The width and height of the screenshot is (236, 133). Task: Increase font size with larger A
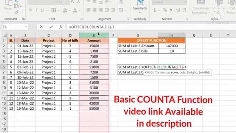73,2
